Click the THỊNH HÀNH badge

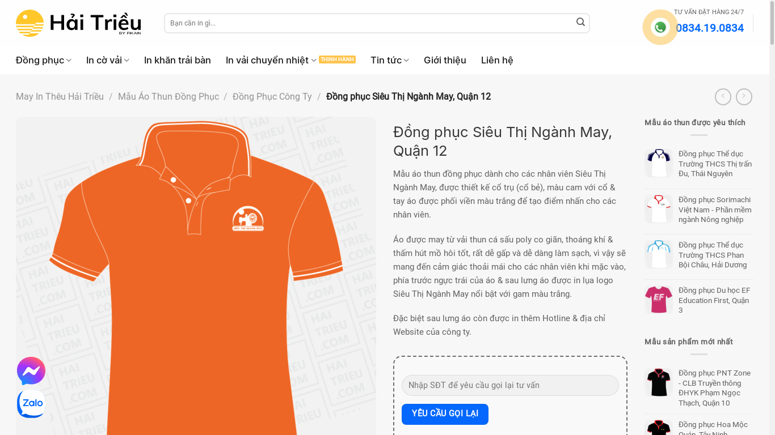pos(337,59)
